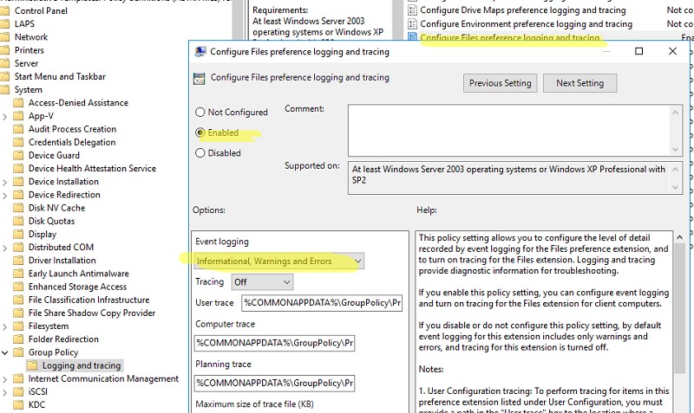694x413 pixels.
Task: Select the Not Configured radio button
Action: click(x=200, y=112)
